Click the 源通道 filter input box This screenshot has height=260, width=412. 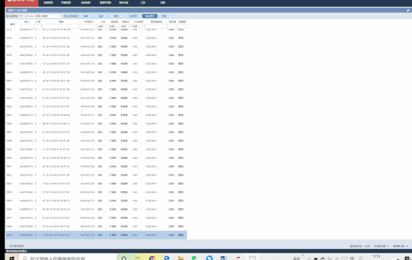(x=182, y=26)
